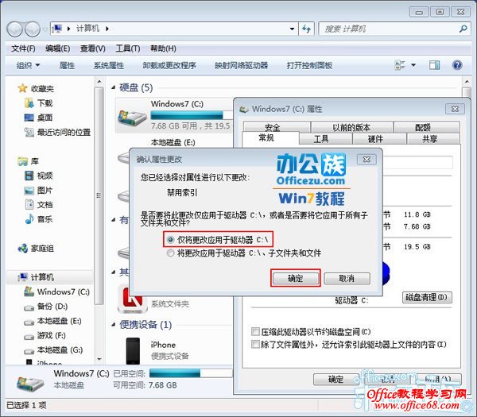Open the view options dropdown arrow
Image resolution: width=477 pixels, height=417 pixels.
coord(413,65)
